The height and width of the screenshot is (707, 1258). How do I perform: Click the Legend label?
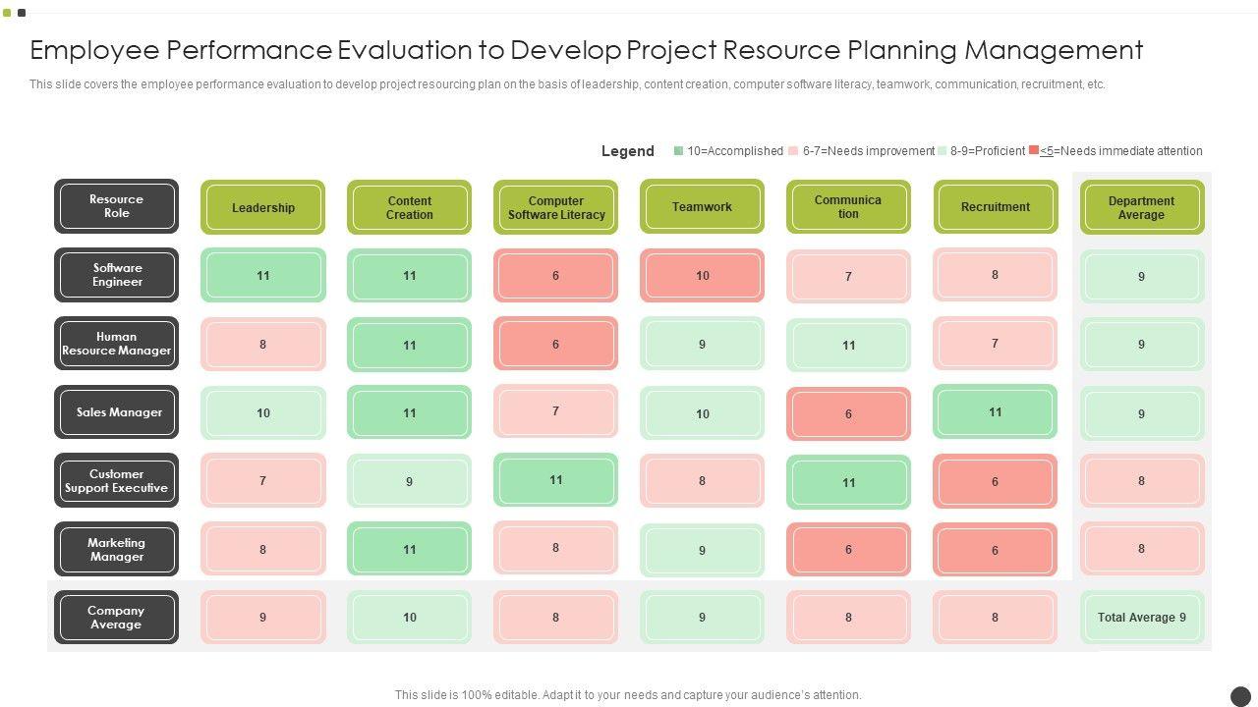pos(627,151)
